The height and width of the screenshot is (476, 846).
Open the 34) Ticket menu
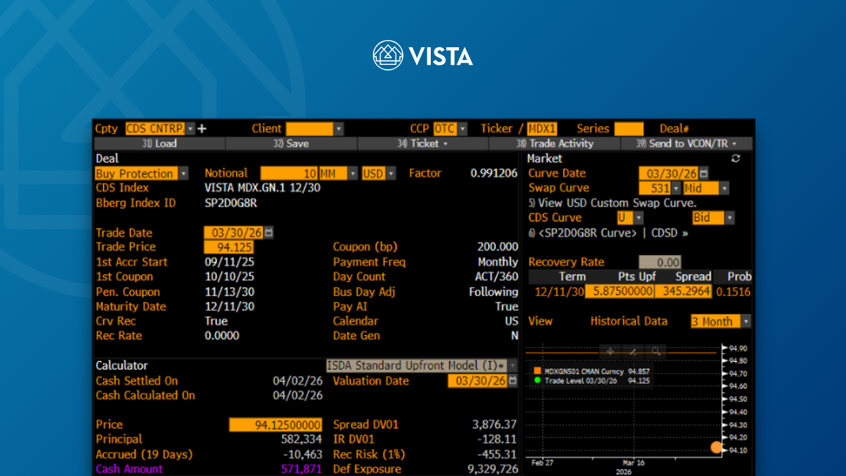pos(423,144)
